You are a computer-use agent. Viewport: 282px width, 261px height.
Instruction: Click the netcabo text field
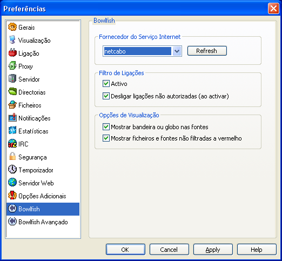pos(138,51)
